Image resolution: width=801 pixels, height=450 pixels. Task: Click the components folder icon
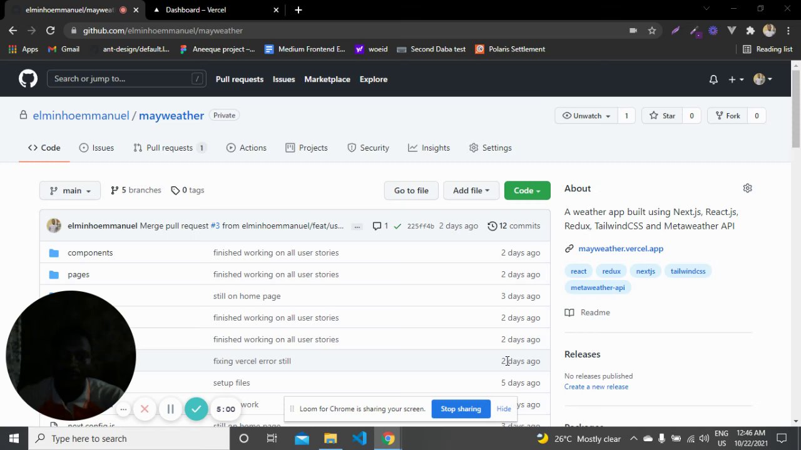click(x=54, y=252)
